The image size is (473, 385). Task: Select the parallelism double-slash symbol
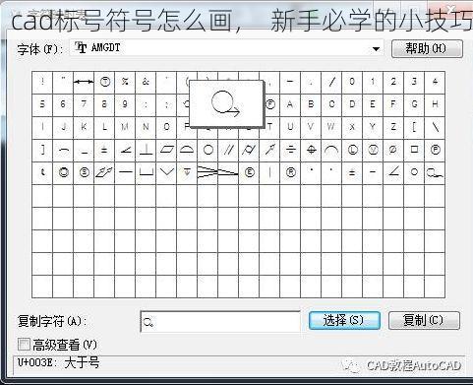(228, 150)
